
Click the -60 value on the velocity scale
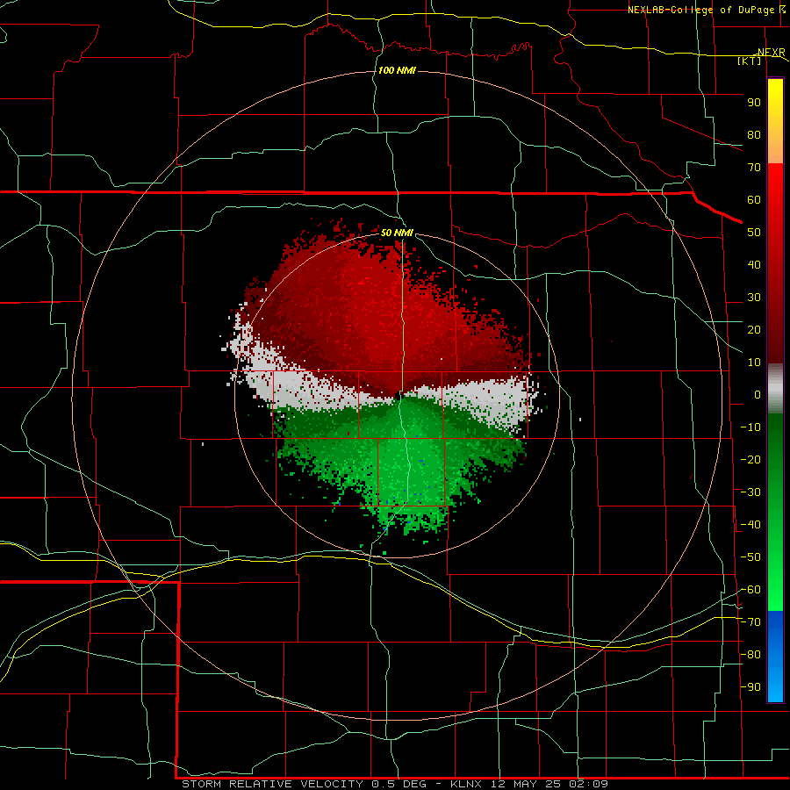click(750, 590)
